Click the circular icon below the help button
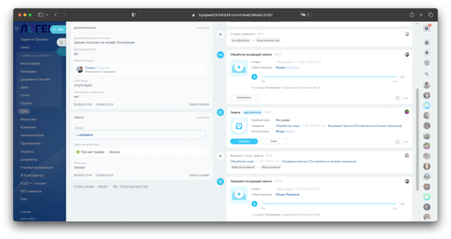Image resolution: width=451 pixels, height=239 pixels. [x=427, y=43]
